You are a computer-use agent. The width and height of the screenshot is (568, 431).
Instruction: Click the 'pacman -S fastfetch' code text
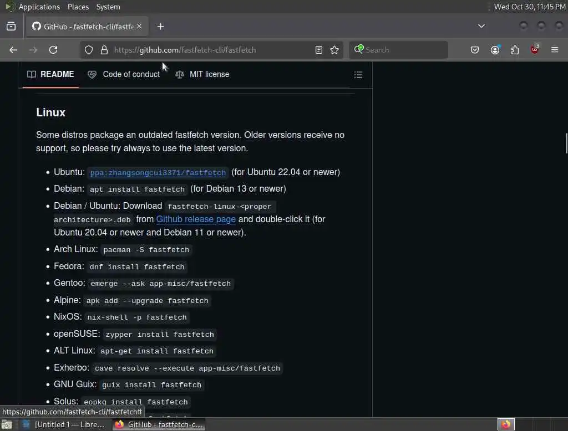(146, 250)
